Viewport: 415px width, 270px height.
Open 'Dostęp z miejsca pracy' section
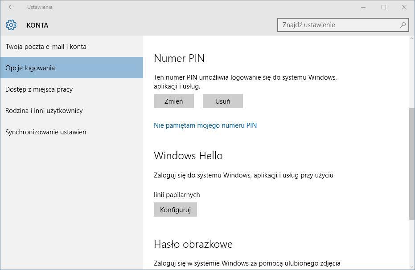coord(72,89)
